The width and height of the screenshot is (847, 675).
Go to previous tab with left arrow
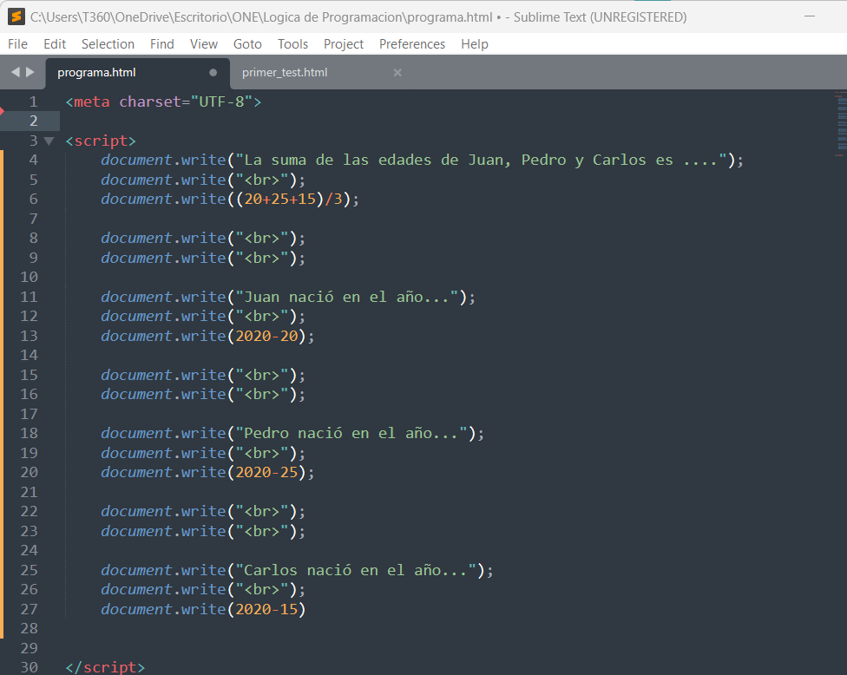pos(15,72)
